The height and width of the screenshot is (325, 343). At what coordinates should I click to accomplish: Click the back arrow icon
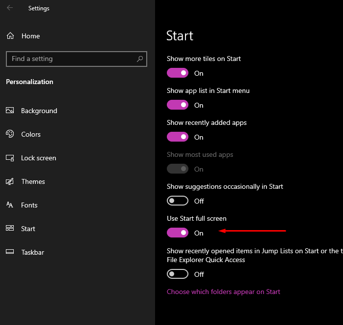pyautogui.click(x=10, y=8)
